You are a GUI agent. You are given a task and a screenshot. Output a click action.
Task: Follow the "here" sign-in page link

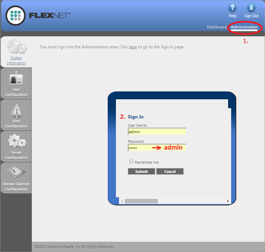click(x=133, y=47)
